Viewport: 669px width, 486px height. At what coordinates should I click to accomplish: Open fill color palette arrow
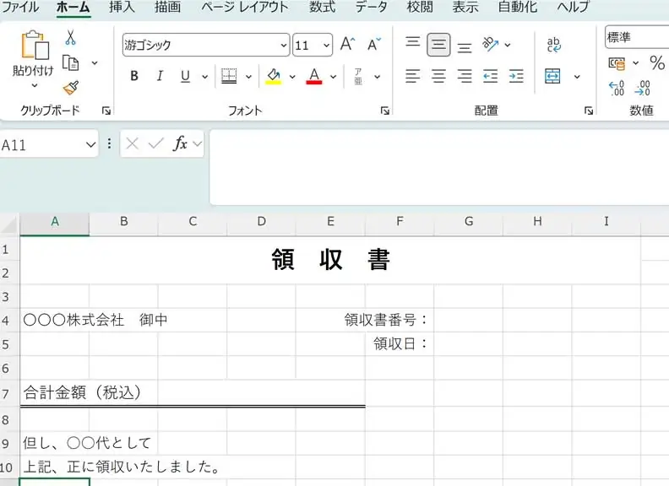tap(292, 77)
